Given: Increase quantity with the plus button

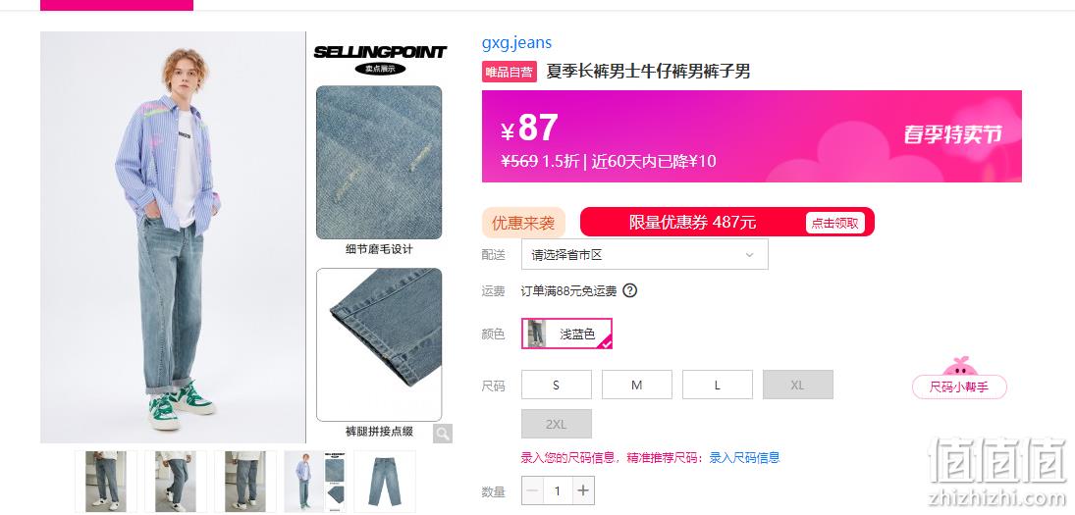Looking at the screenshot, I should [x=583, y=491].
